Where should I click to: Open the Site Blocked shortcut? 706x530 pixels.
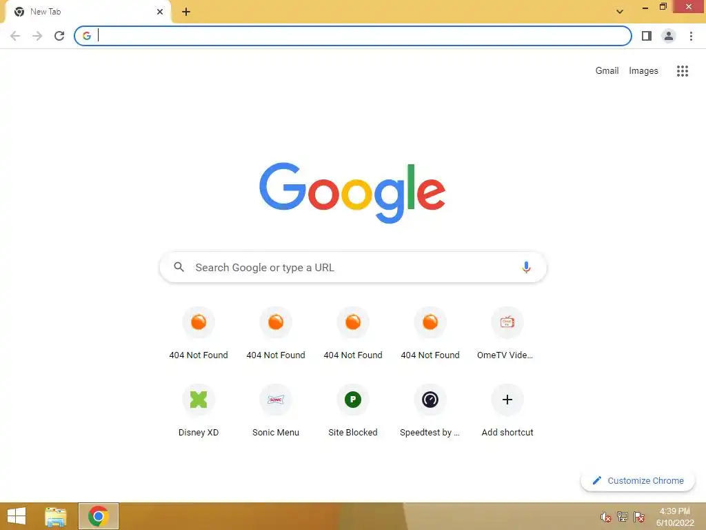(353, 411)
